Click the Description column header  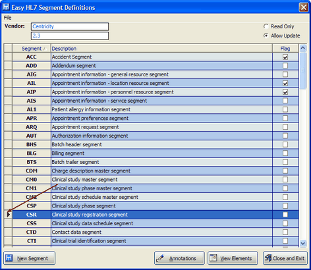(x=161, y=49)
